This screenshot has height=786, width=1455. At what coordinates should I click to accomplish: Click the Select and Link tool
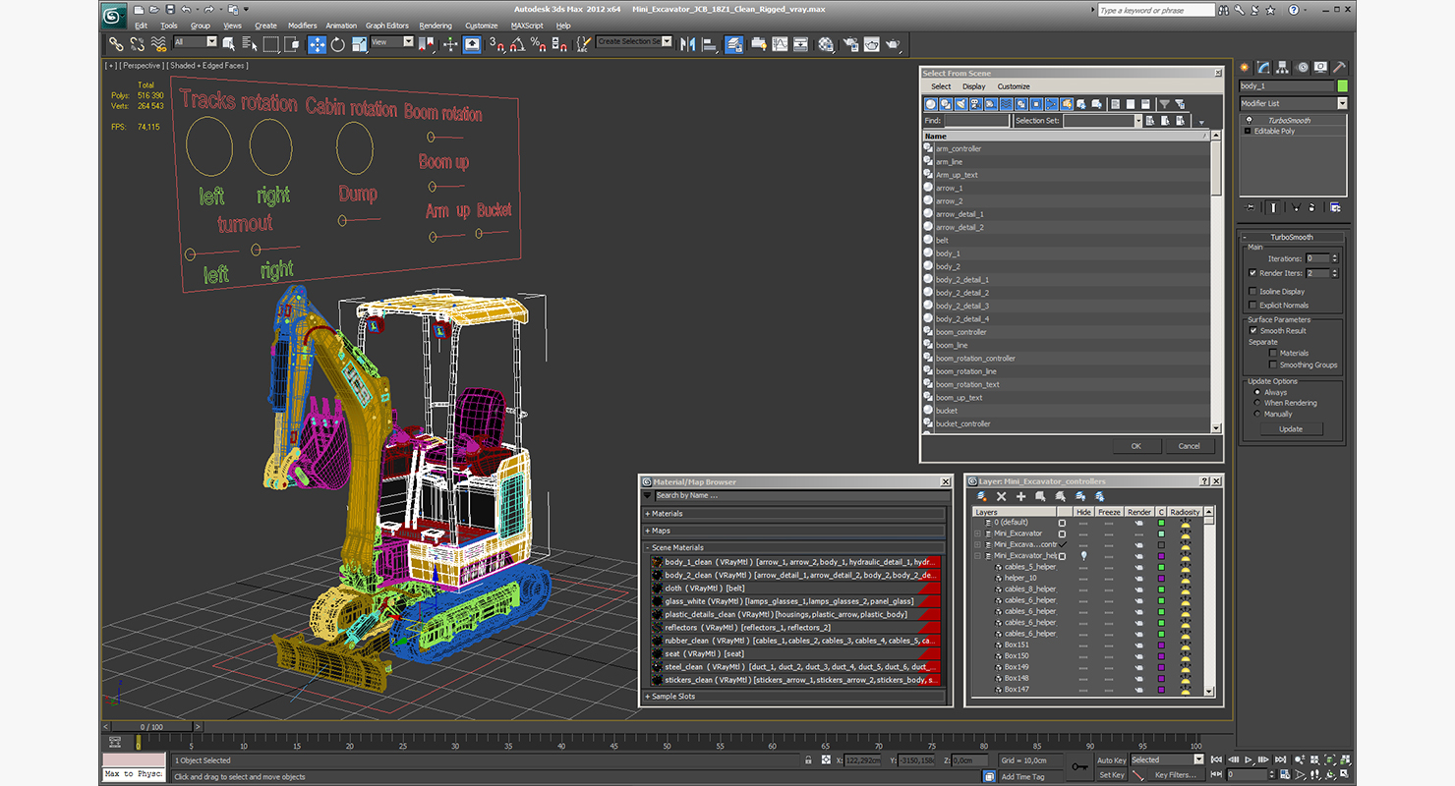(x=116, y=44)
